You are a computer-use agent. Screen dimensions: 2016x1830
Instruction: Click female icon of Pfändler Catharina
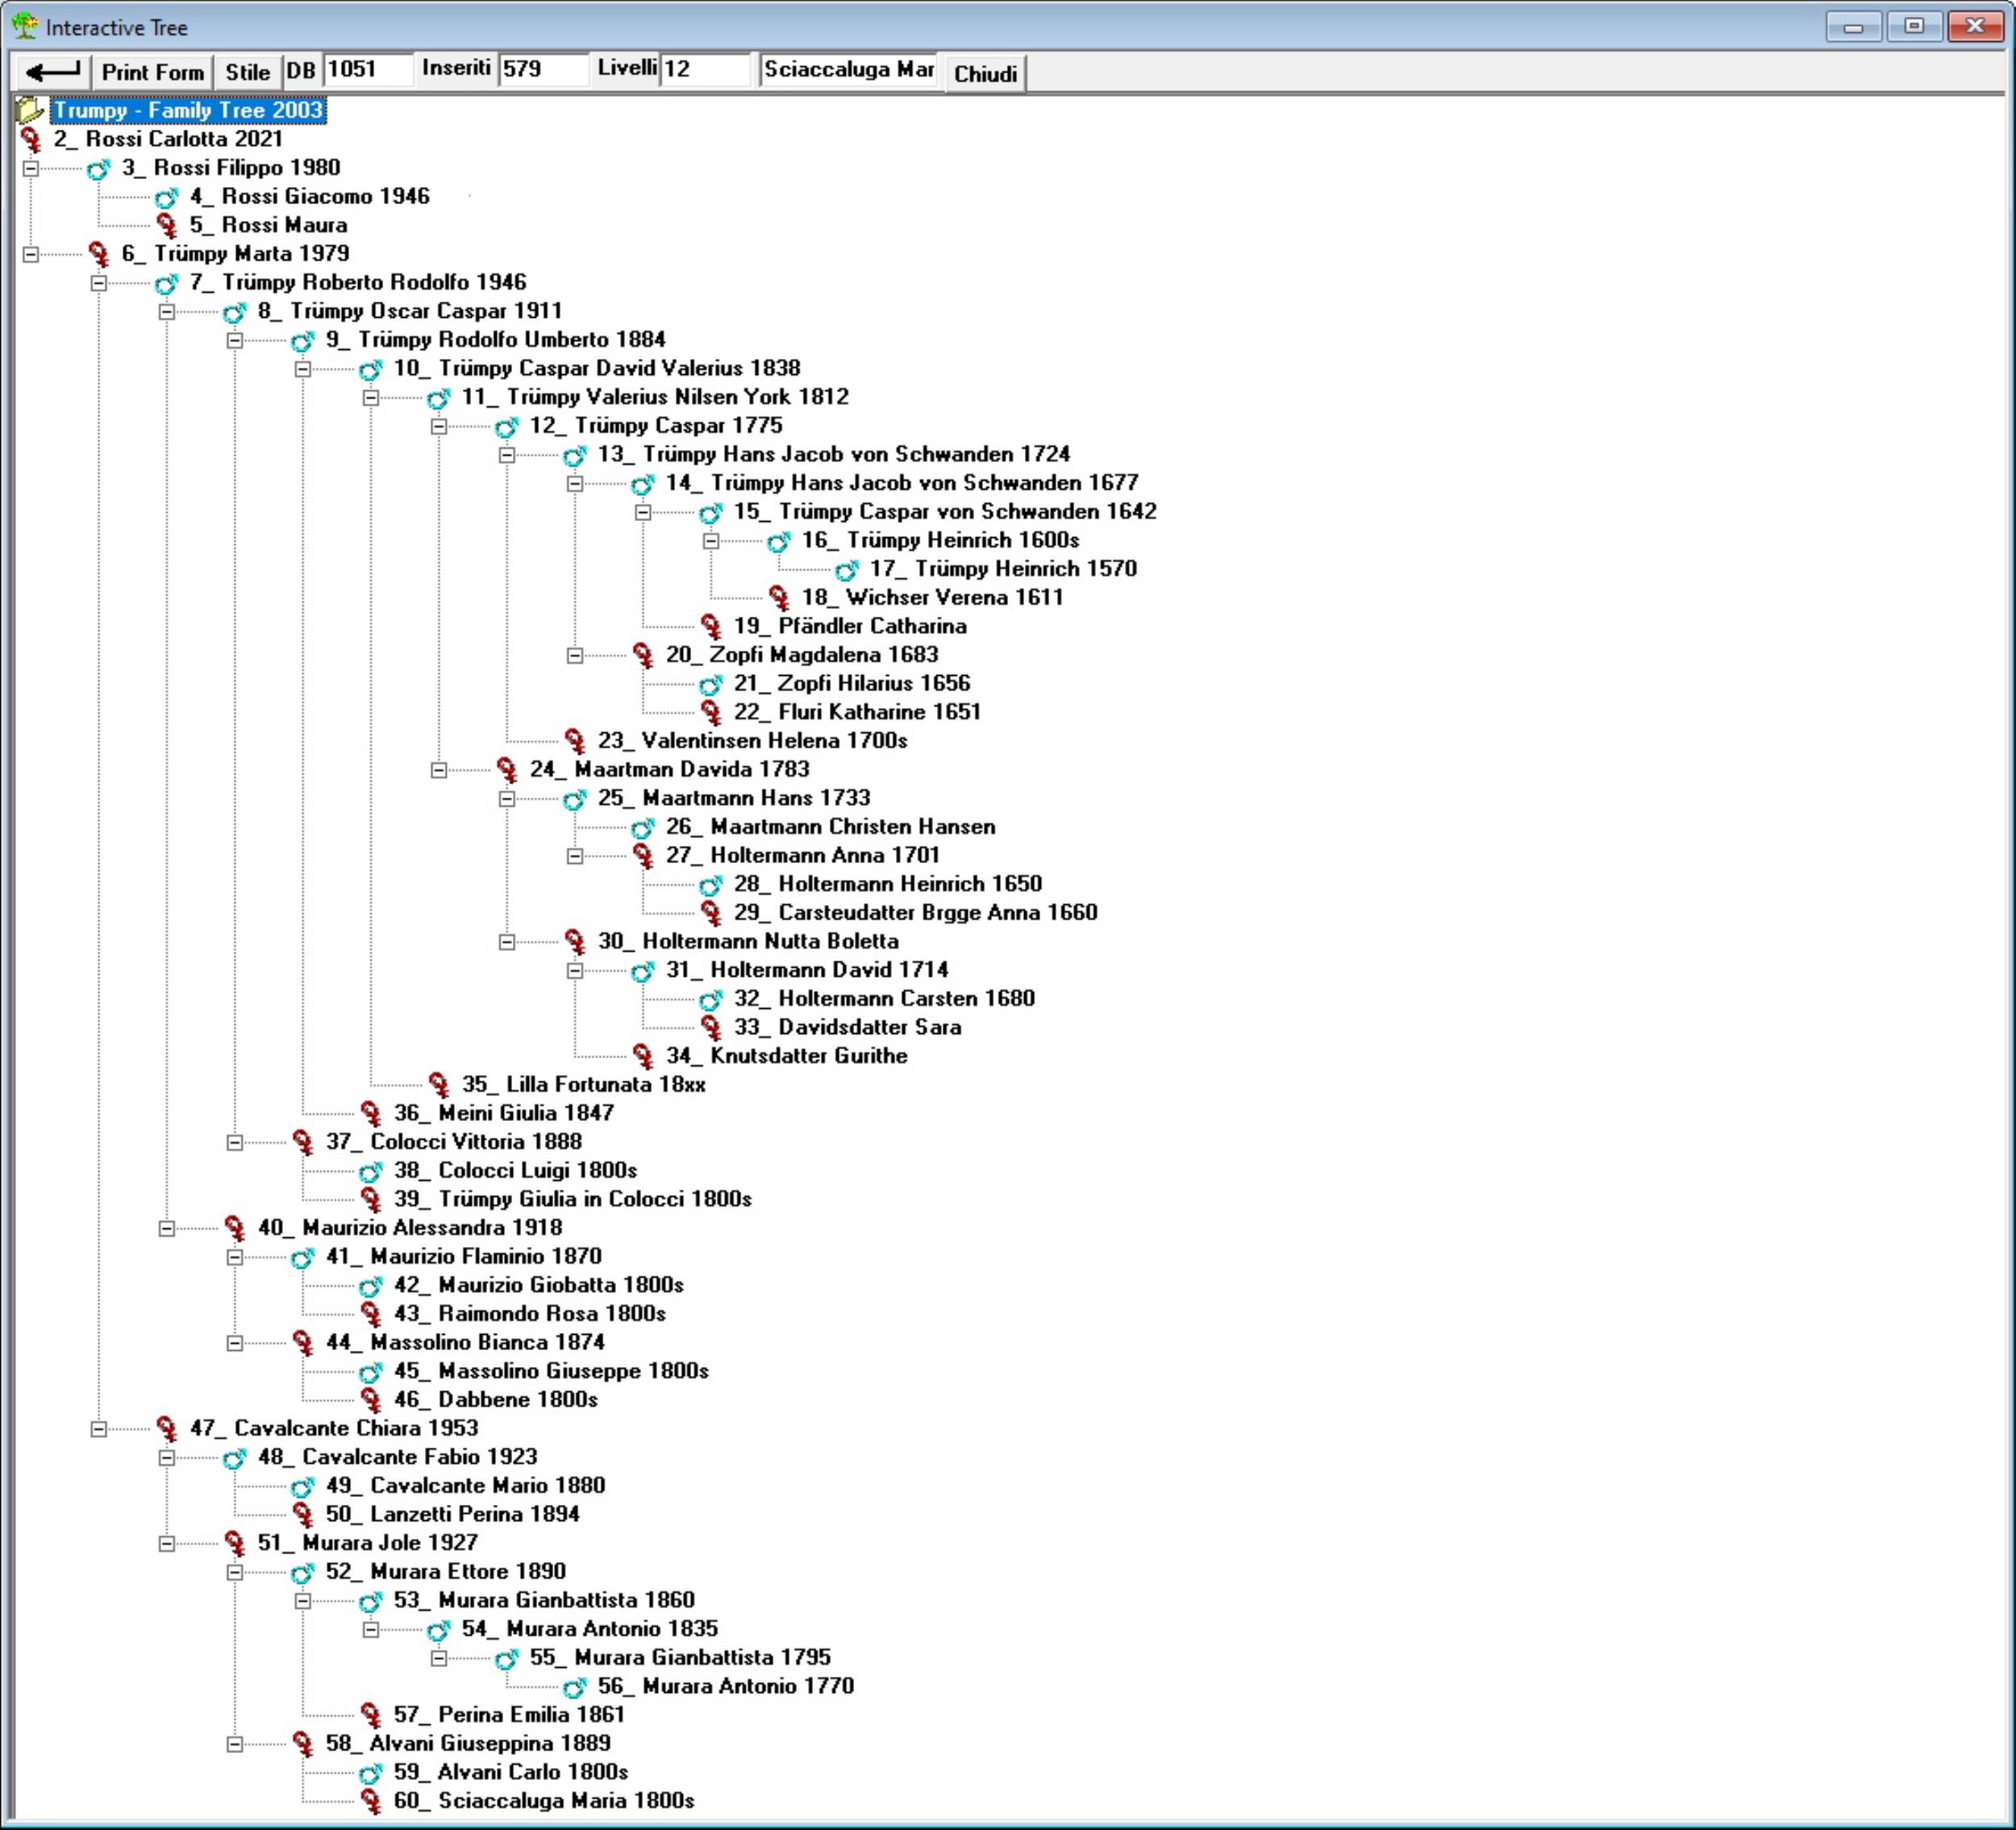711,627
